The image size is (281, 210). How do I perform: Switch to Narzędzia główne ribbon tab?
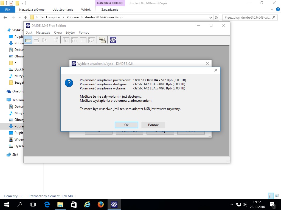(32, 10)
